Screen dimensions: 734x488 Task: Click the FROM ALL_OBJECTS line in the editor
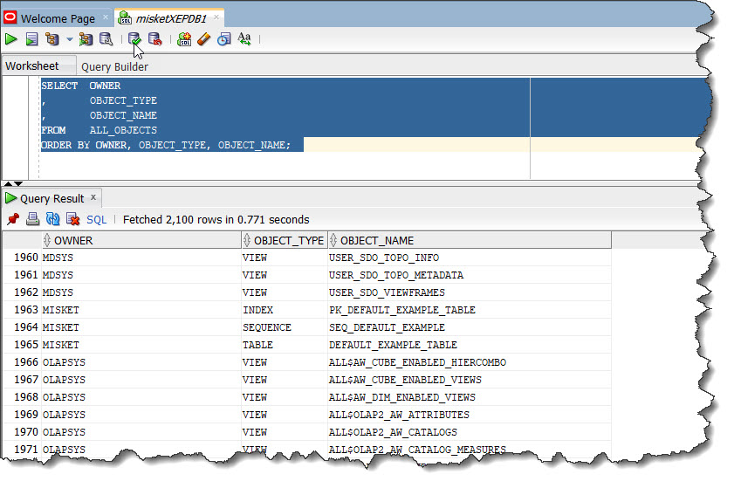coord(99,130)
